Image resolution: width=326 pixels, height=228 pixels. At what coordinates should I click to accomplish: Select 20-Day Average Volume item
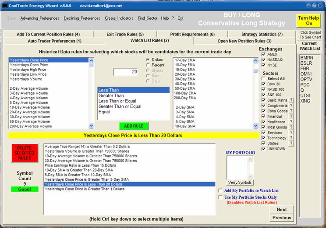point(49,112)
